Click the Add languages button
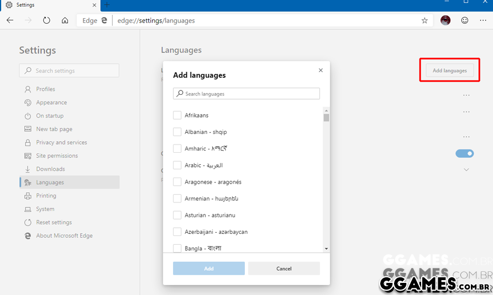 tap(449, 71)
